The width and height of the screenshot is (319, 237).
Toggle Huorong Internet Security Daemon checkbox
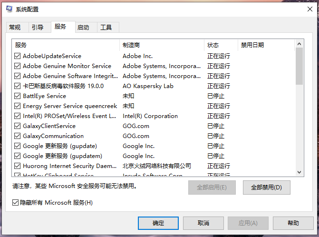(17, 166)
